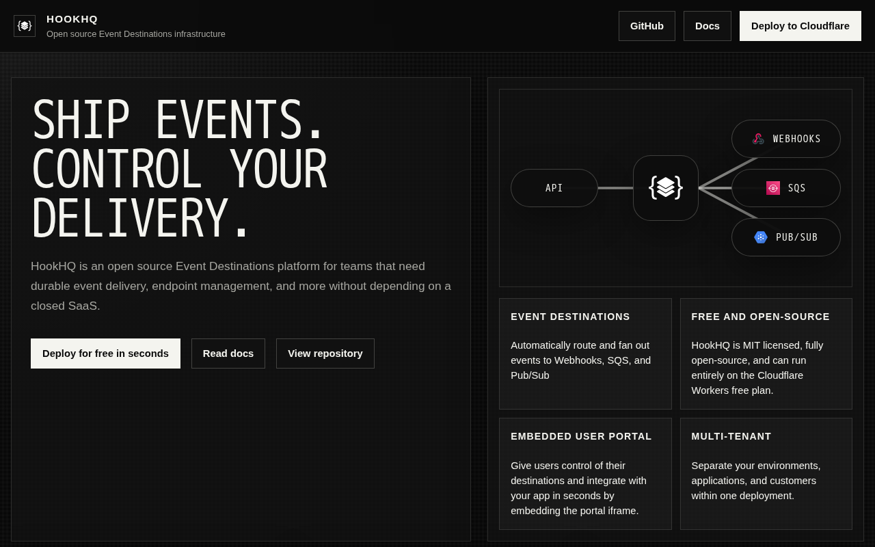Click the HookHQ description paragraph
This screenshot has width=875, height=547.
[x=241, y=286]
